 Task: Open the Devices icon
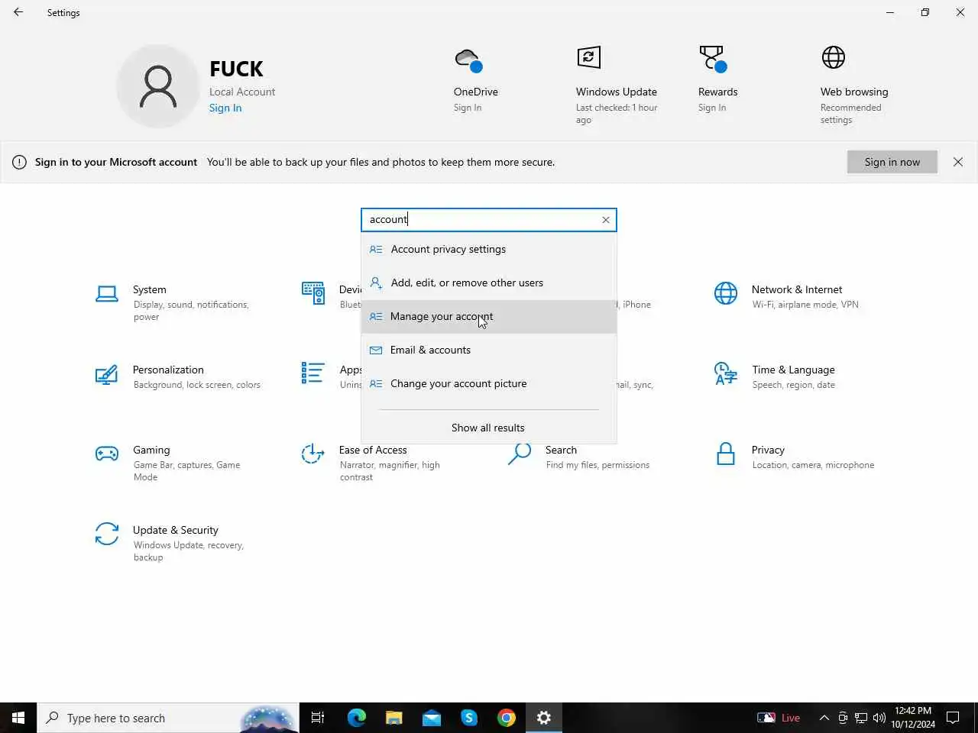pyautogui.click(x=313, y=293)
